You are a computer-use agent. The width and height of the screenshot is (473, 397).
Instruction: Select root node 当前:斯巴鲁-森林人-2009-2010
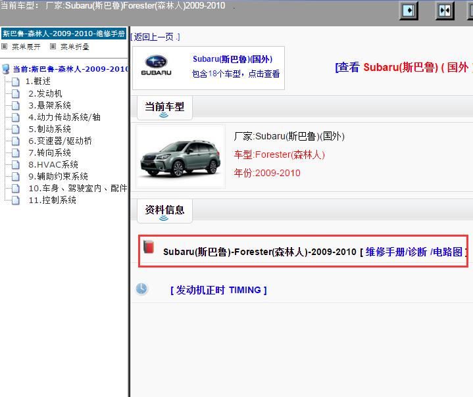tap(70, 69)
